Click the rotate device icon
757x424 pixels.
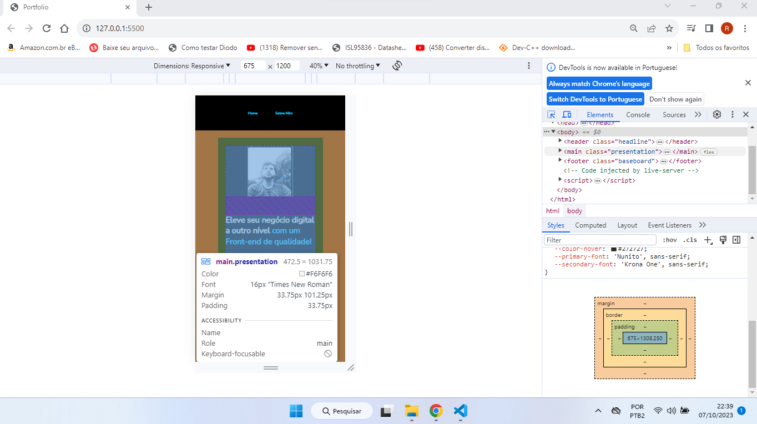[x=397, y=65]
